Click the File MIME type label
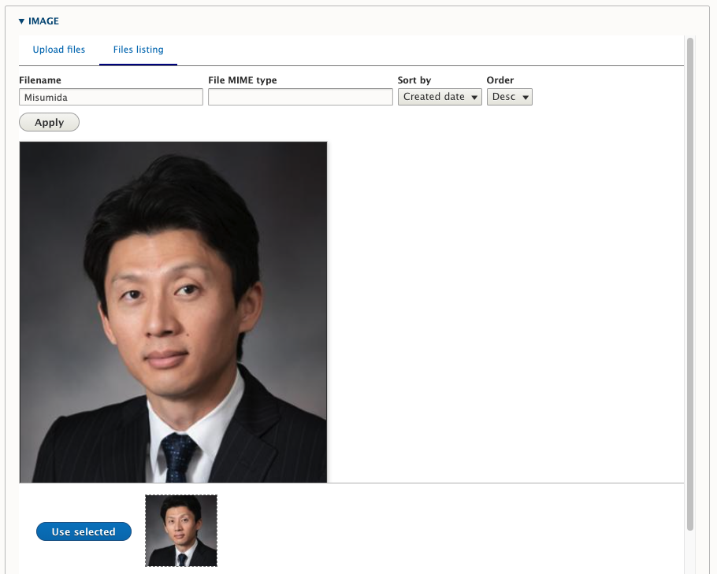This screenshot has width=717, height=574. click(x=243, y=80)
